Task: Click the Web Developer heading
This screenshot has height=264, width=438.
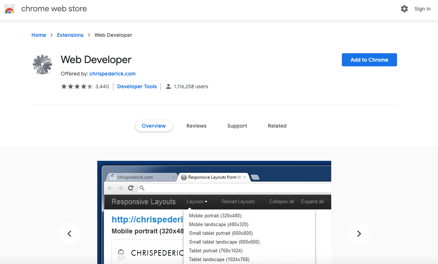Action: (96, 59)
